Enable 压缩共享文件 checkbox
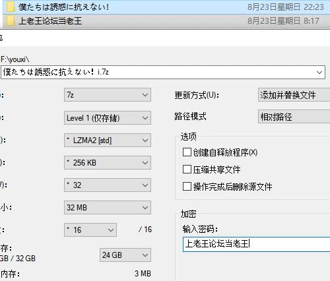This screenshot has height=281, width=330. (x=187, y=170)
